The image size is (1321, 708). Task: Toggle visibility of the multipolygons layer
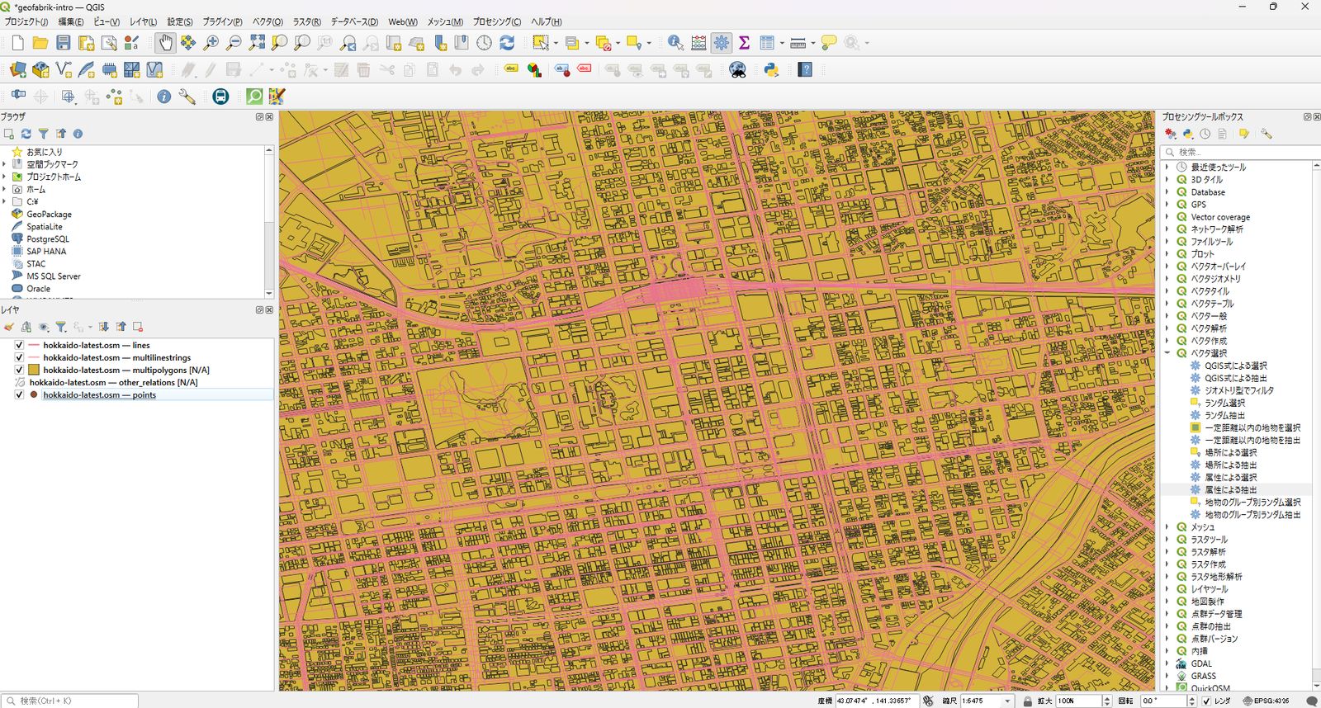[x=19, y=370]
